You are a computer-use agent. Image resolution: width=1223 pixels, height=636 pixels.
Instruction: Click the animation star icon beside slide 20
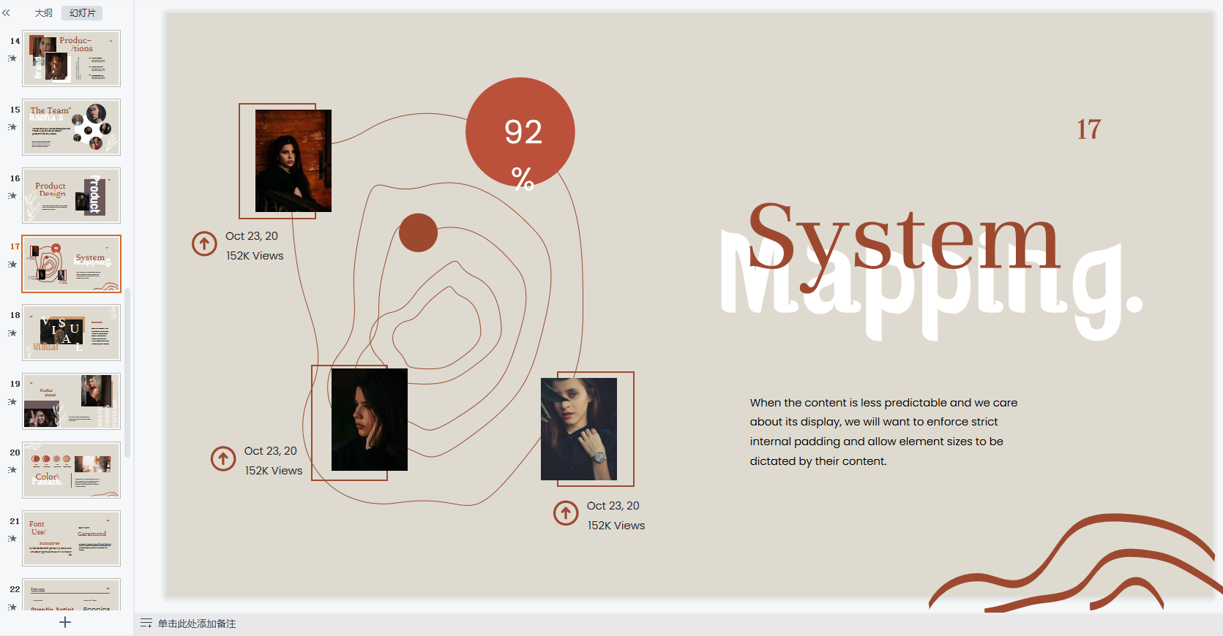coord(12,470)
